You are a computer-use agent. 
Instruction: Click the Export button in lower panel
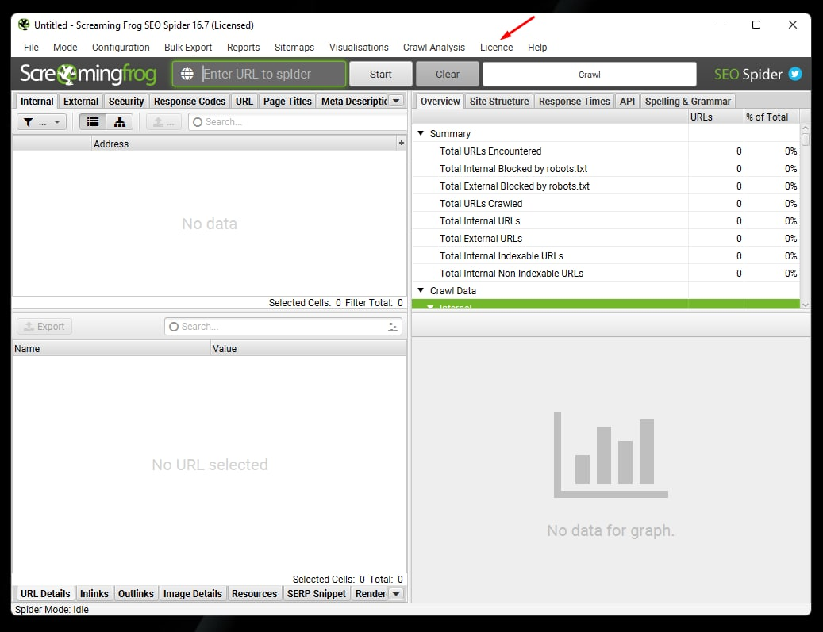pos(44,326)
